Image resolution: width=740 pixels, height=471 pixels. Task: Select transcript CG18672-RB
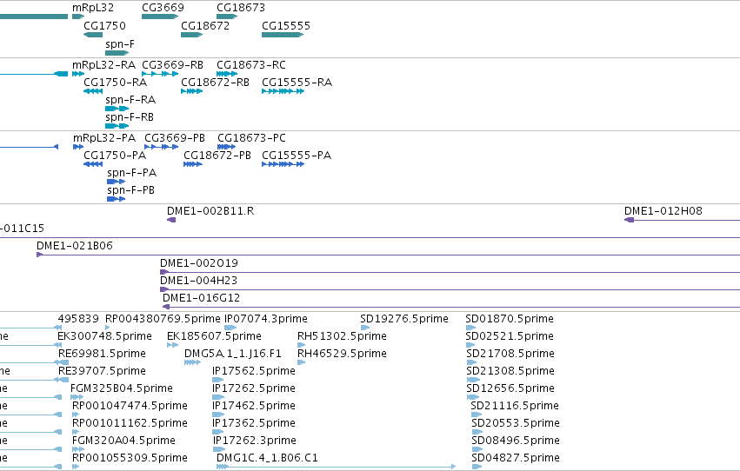coord(215,83)
